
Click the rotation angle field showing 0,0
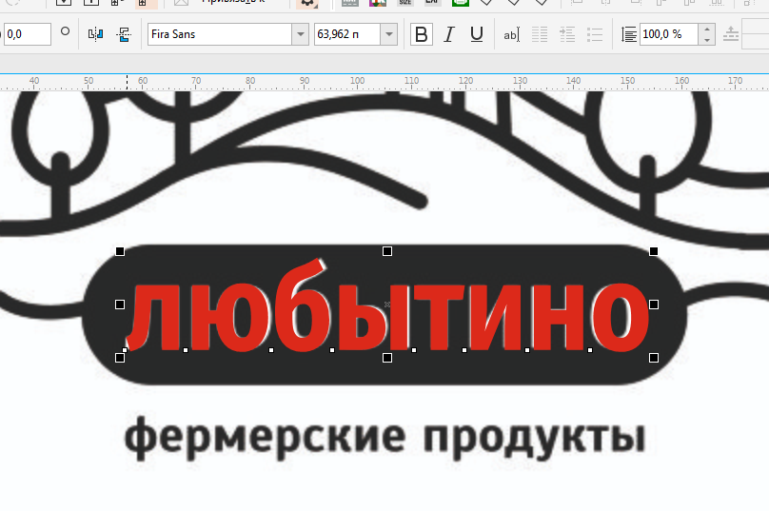click(27, 34)
